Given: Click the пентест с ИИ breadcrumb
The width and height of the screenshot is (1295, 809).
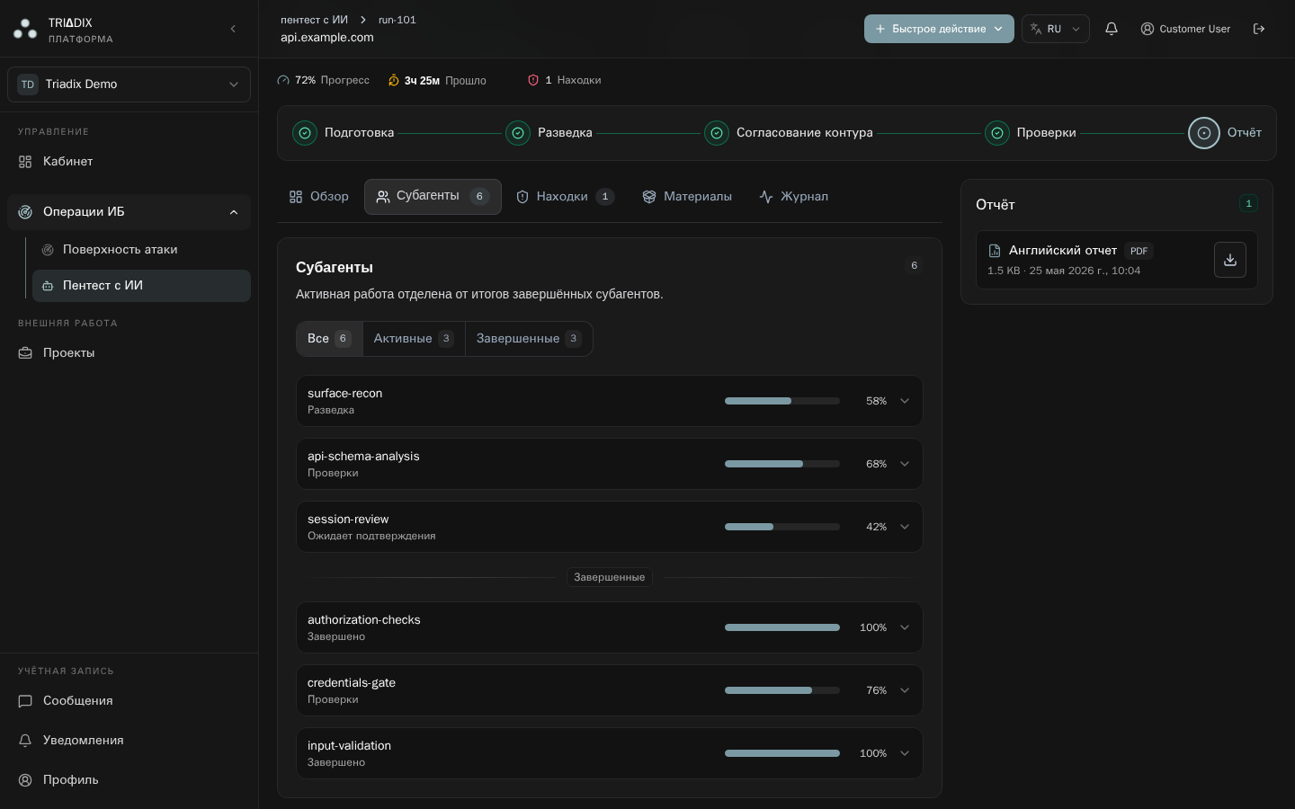Looking at the screenshot, I should pos(314,20).
